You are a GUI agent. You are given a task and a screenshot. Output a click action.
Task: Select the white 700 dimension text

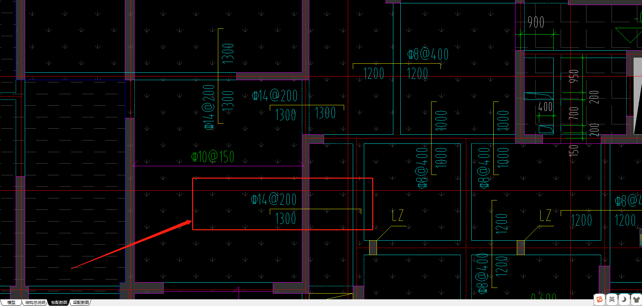[574, 113]
